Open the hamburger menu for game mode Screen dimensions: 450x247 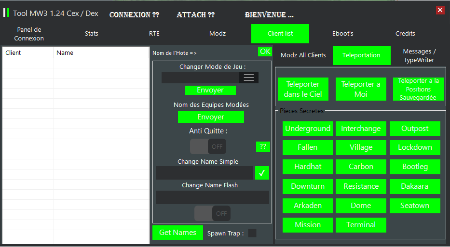(249, 78)
